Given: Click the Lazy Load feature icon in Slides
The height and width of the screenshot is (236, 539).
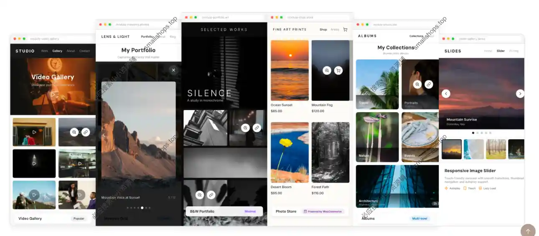Looking at the screenshot, I should click(481, 188).
